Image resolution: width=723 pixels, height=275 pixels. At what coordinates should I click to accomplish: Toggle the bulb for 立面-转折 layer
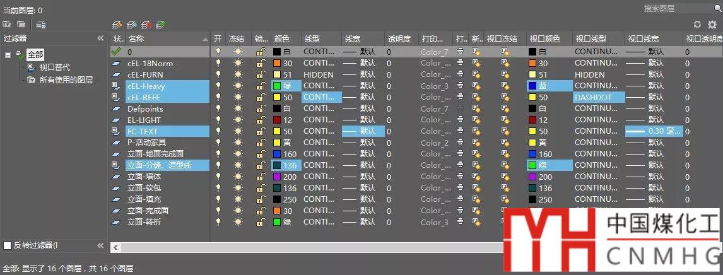tap(218, 222)
